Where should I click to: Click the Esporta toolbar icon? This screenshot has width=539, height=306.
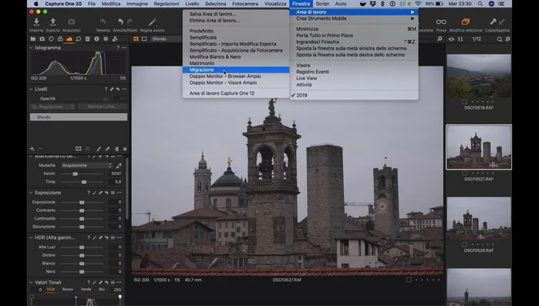52,22
